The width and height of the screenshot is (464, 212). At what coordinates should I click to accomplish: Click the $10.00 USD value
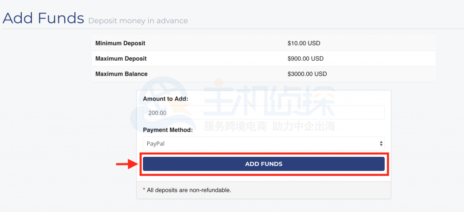pos(304,43)
